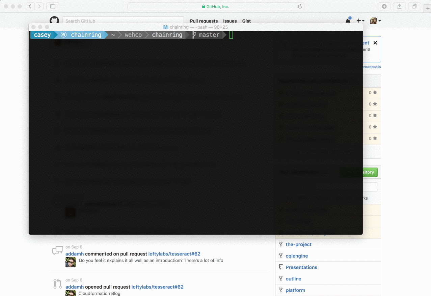Screen dimensions: 431x296
Task: Open a new Safari tab with plus
Action: point(427,8)
